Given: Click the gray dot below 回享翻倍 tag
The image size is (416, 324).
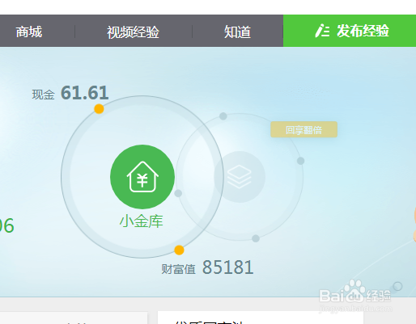Looking at the screenshot, I should point(301,161).
